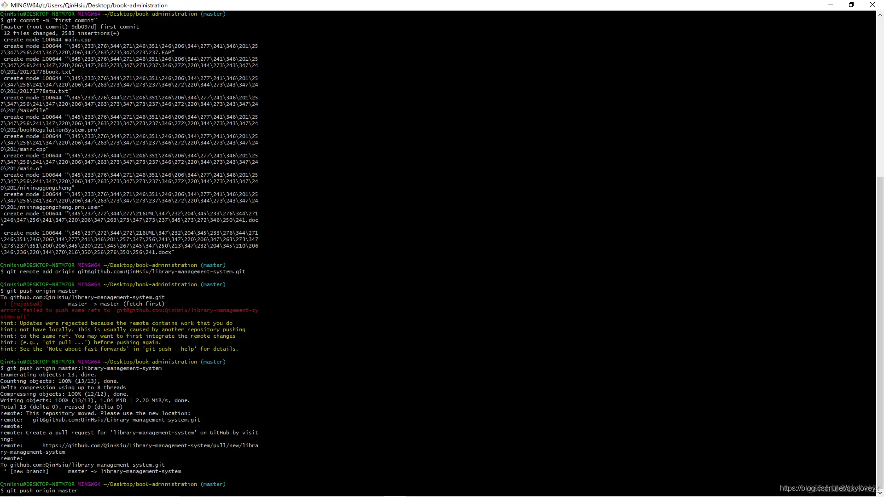884x497 pixels.
Task: Restore down the terminal window
Action: pos(851,5)
